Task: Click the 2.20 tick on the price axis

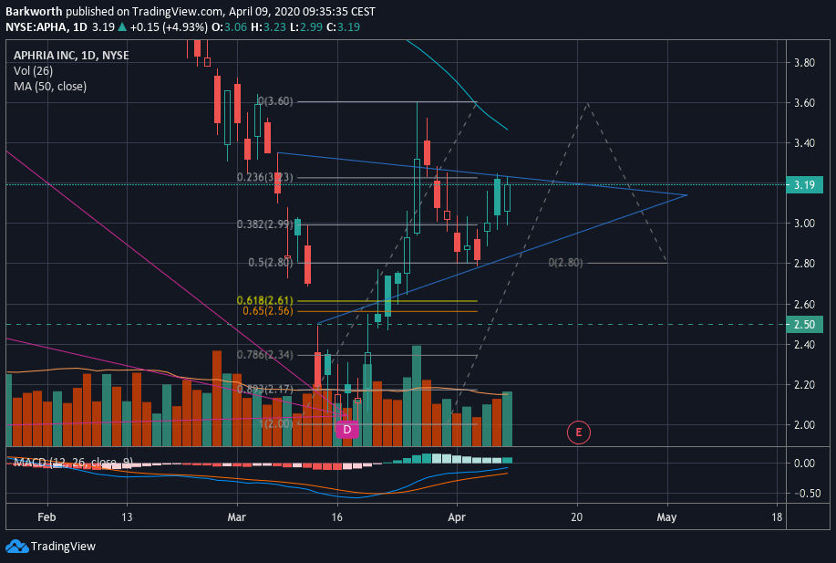Action: [804, 385]
